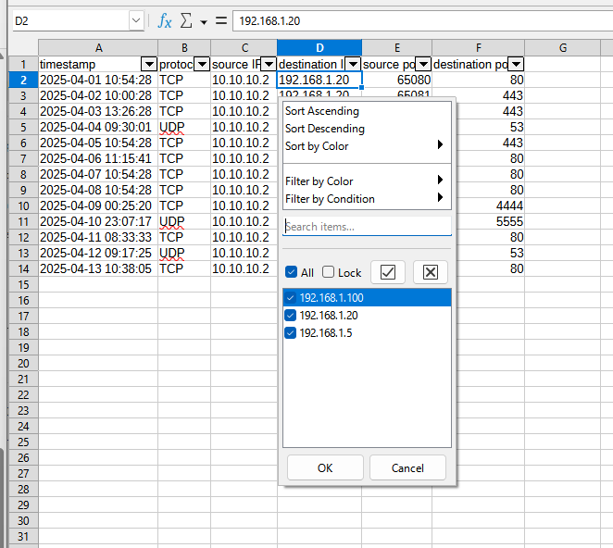
Task: Open the source port filter arrow
Action: 422,64
